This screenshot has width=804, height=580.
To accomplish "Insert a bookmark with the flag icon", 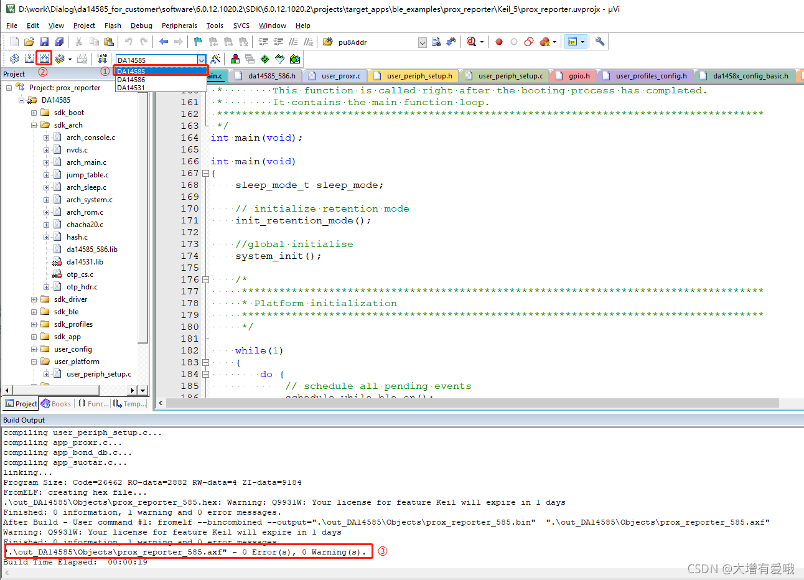I will tap(198, 42).
